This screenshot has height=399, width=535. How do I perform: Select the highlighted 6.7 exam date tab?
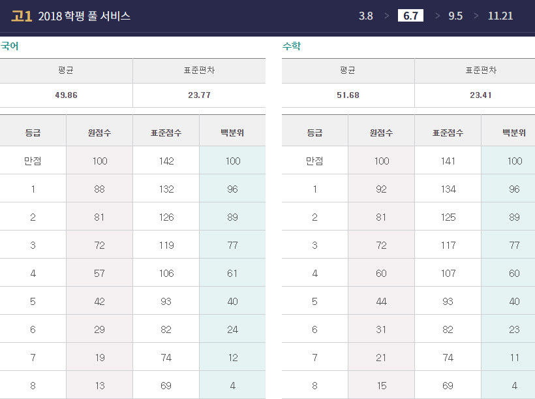pyautogui.click(x=410, y=16)
